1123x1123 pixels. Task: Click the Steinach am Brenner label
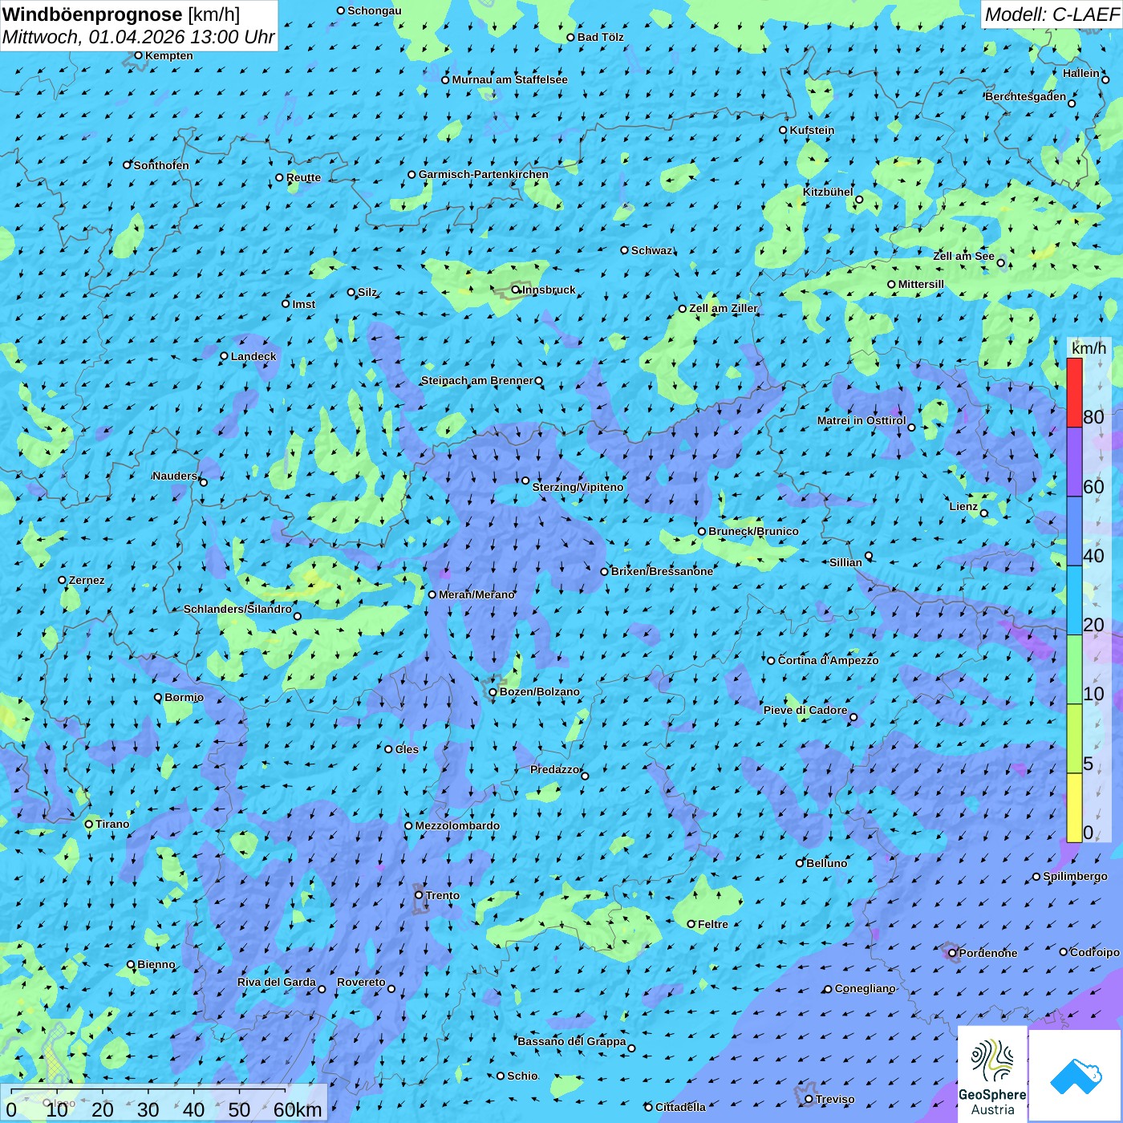476,380
